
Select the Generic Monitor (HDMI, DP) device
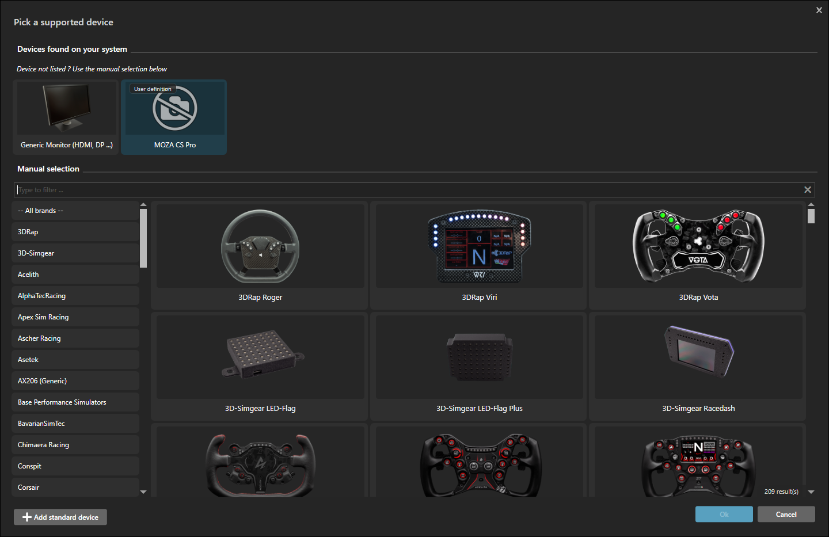pyautogui.click(x=66, y=117)
